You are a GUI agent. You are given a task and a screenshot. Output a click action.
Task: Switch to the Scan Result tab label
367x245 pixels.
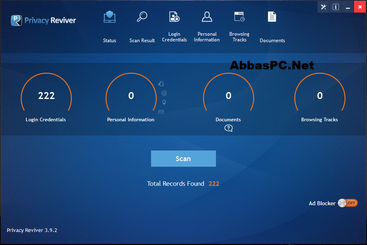(142, 41)
